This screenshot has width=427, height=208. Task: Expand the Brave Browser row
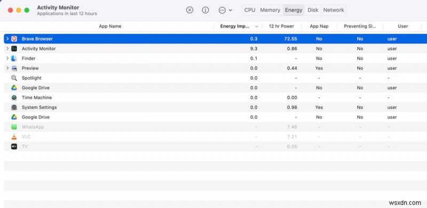(7, 38)
